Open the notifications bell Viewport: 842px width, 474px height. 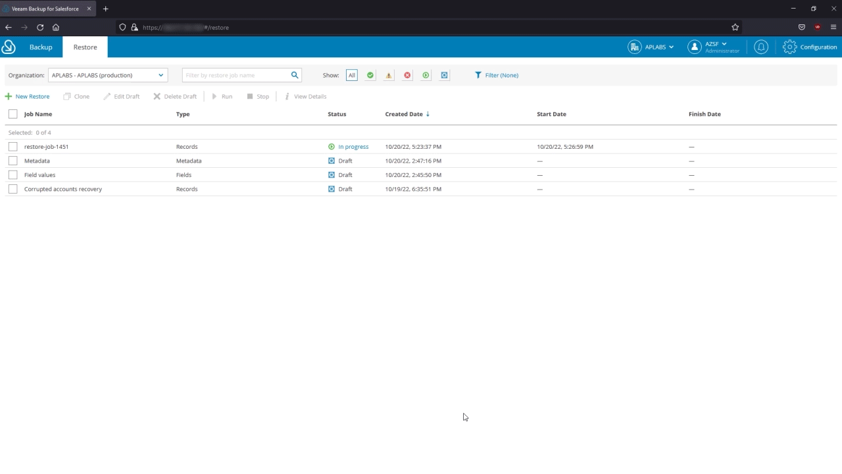[x=761, y=47]
